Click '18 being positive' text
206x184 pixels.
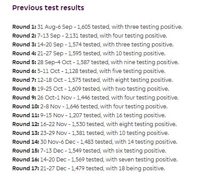[x=142, y=169]
